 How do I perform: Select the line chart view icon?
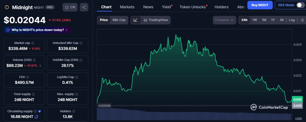(136, 20)
